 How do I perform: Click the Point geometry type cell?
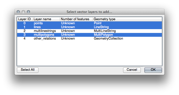[x=98, y=23]
